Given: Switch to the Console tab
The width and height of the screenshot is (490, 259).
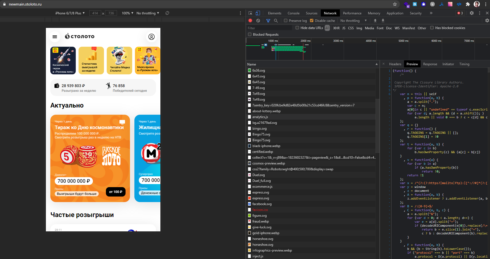Looking at the screenshot, I should [x=293, y=13].
